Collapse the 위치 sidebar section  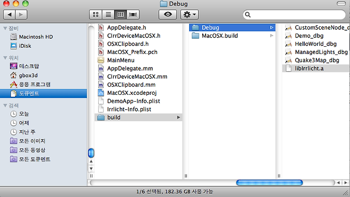pyautogui.click(x=5, y=58)
